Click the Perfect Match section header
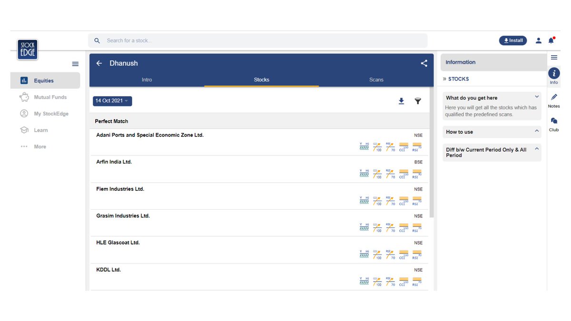The image size is (571, 321). [x=259, y=121]
